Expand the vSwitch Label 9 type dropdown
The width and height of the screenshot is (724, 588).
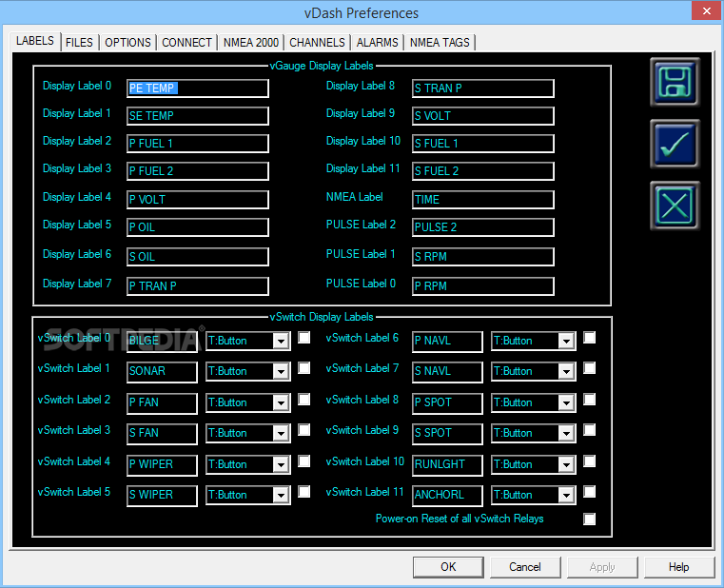click(x=534, y=434)
